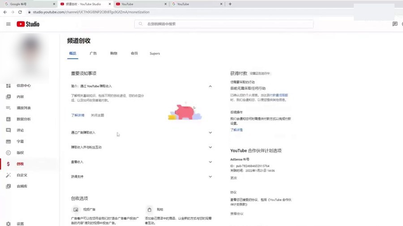The height and width of the screenshot is (226, 403).
Task: Open the Dashboard sidebar icon
Action: click(8, 85)
